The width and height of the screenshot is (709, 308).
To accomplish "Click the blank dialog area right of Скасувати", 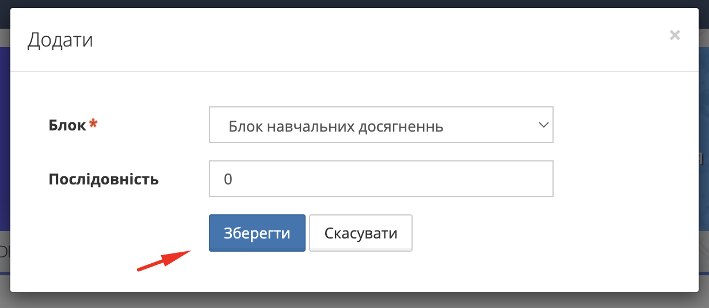I will pyautogui.click(x=547, y=233).
